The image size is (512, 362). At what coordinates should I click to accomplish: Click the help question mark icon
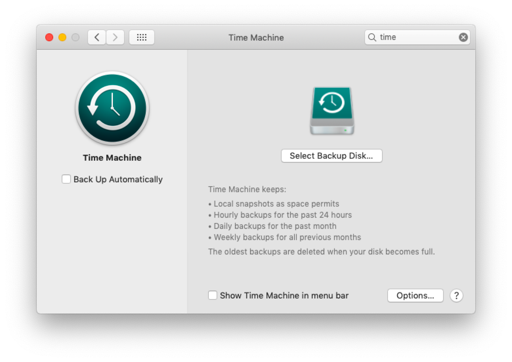tap(456, 295)
